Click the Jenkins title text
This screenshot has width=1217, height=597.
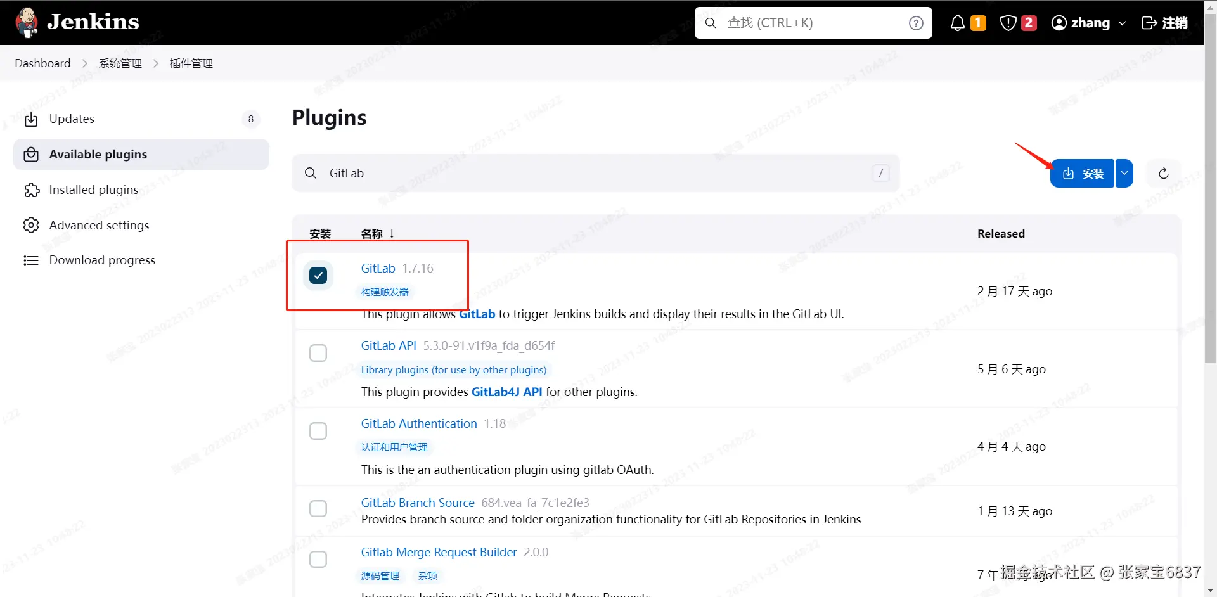[x=93, y=22]
